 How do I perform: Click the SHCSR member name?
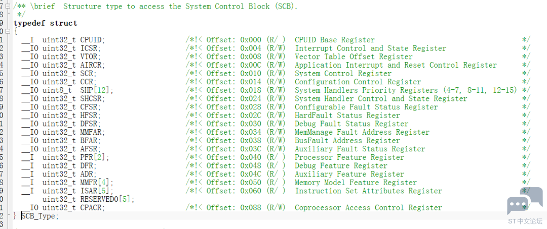pos(91,98)
